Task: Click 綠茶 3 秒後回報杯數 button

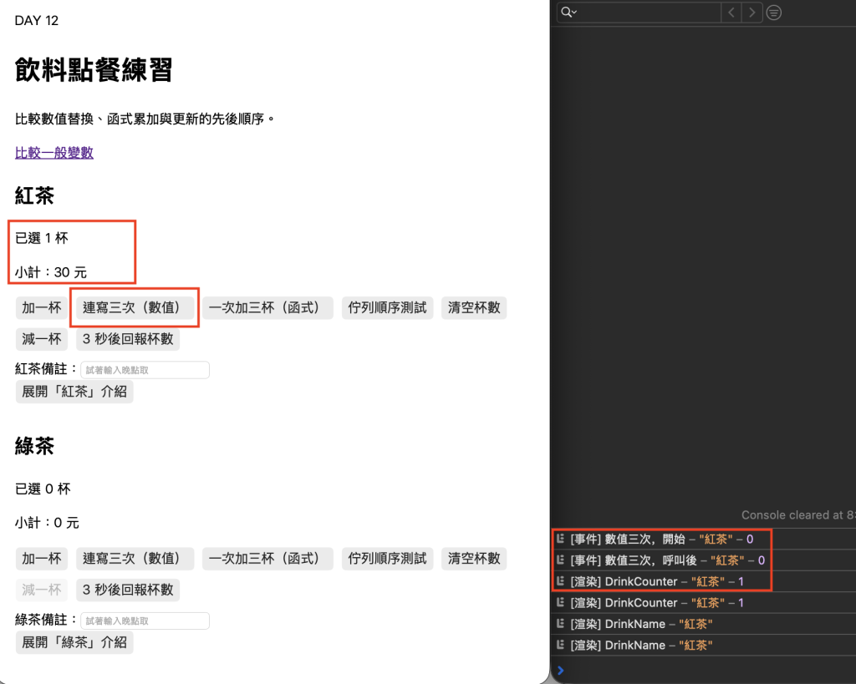Action: (x=128, y=590)
